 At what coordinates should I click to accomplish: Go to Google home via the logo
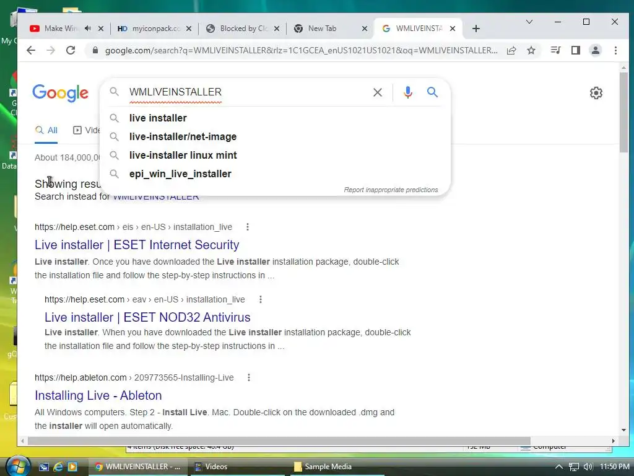coord(60,93)
